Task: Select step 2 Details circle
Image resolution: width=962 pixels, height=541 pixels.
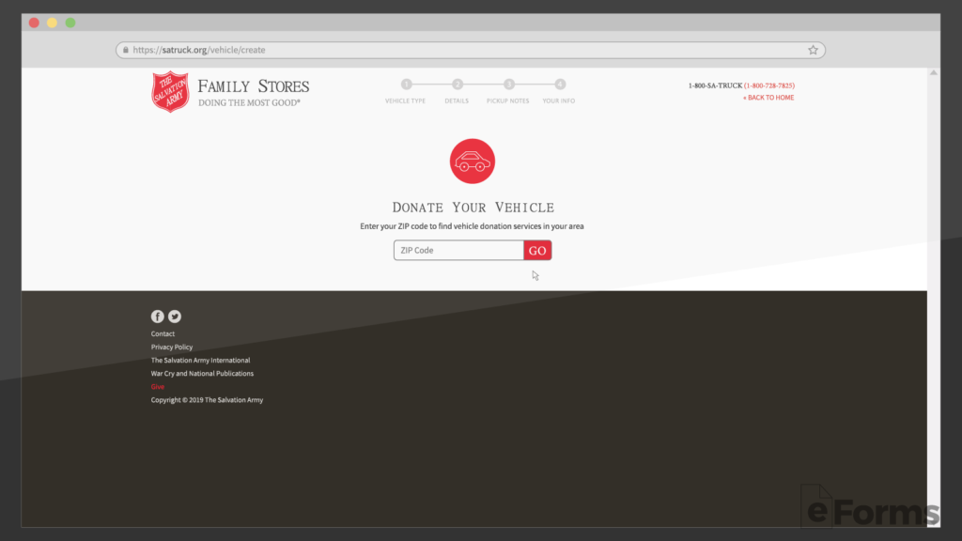Action: (458, 85)
